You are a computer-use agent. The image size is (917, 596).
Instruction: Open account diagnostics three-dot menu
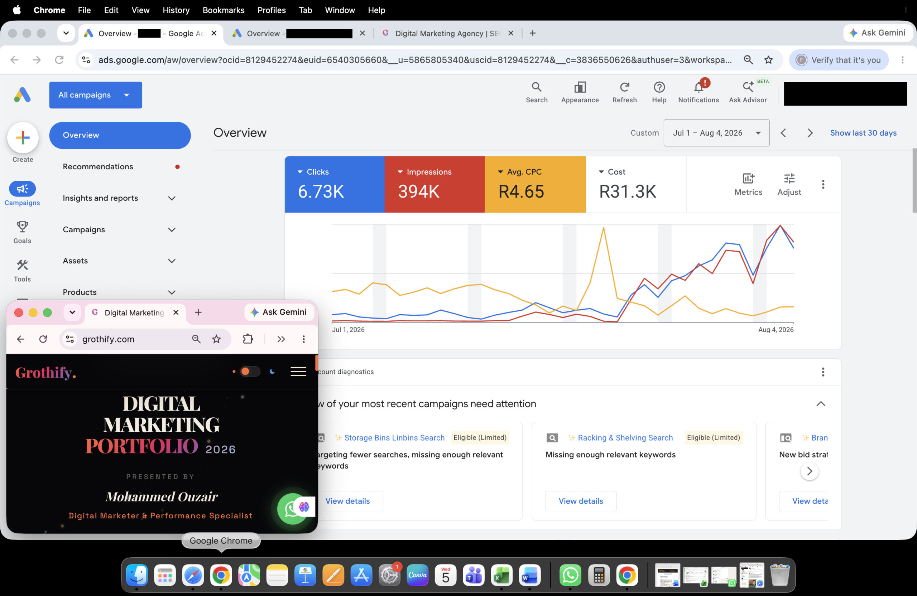822,372
